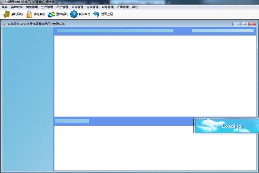Screen dimensions: 259x173
Task: Click the 登出系统 log out users icon
Action: coord(51,14)
